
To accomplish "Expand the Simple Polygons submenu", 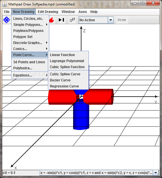I will [x=30, y=25].
